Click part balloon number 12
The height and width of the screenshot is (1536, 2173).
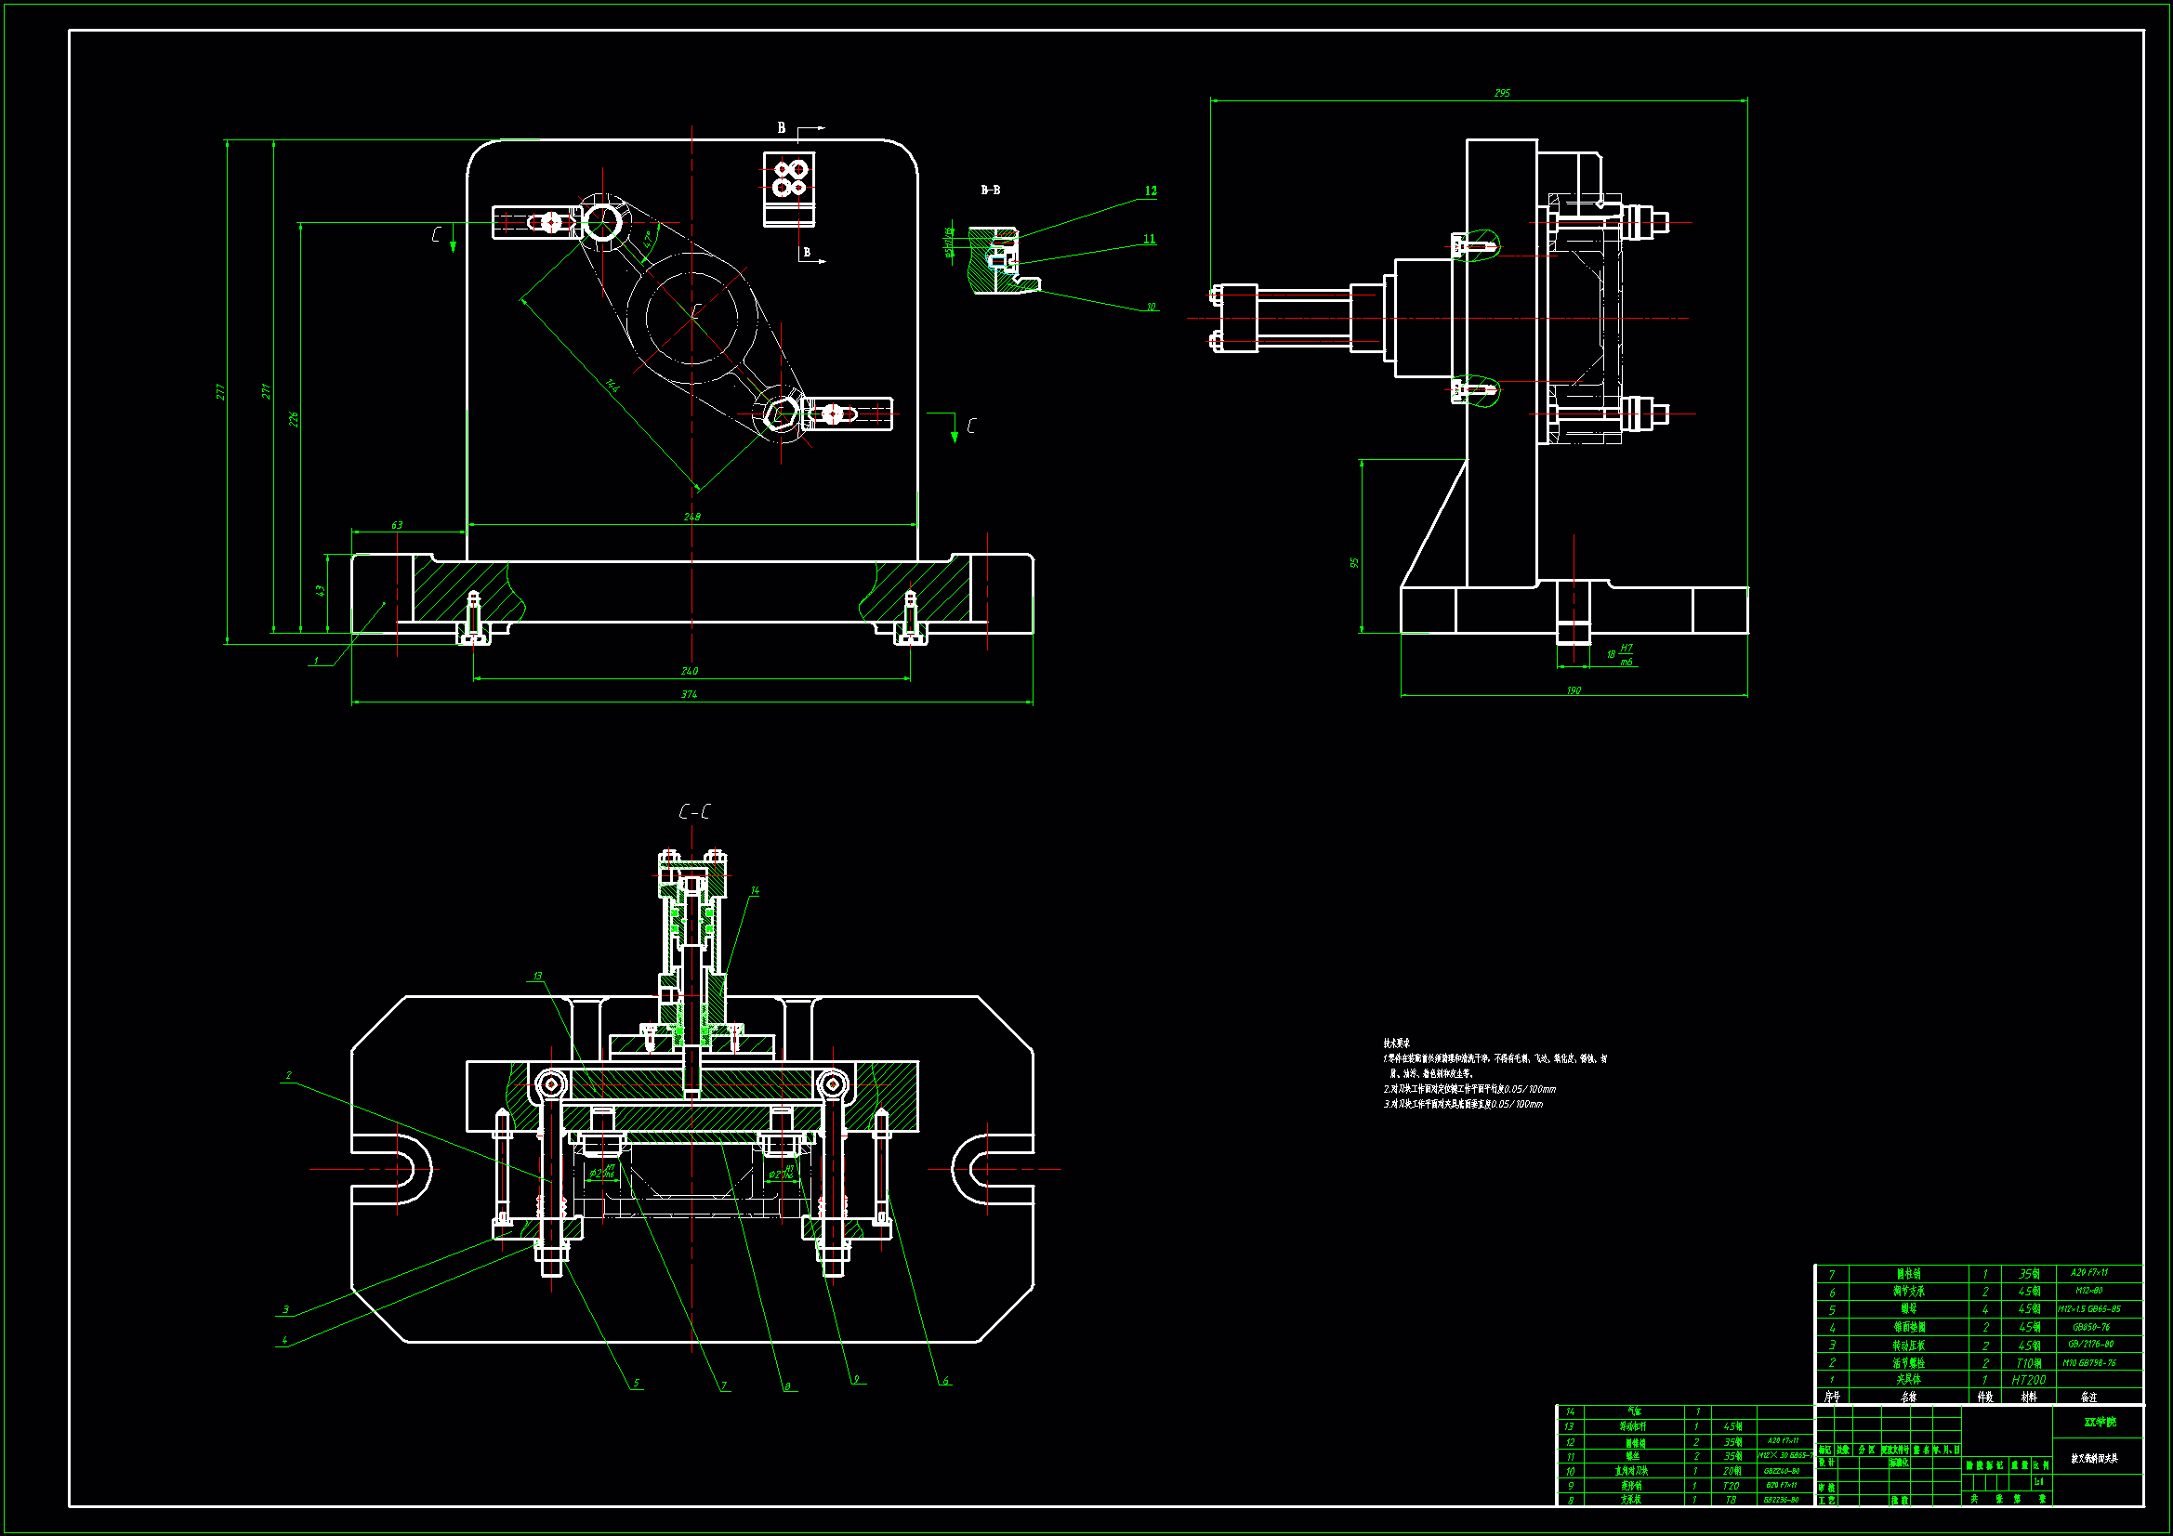click(1151, 191)
